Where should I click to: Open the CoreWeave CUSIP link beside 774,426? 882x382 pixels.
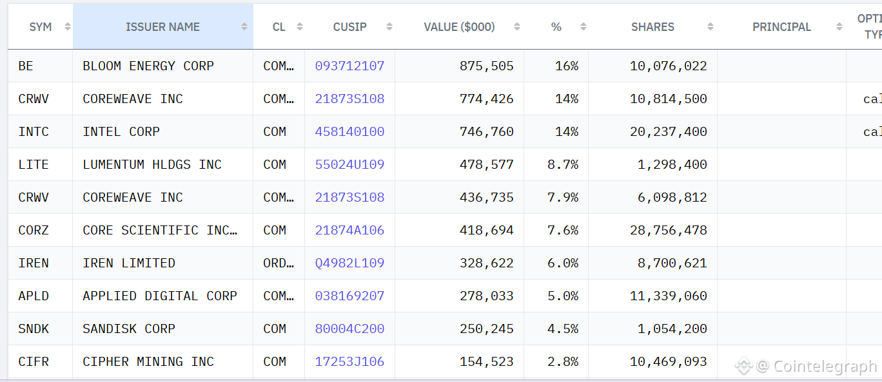(349, 99)
